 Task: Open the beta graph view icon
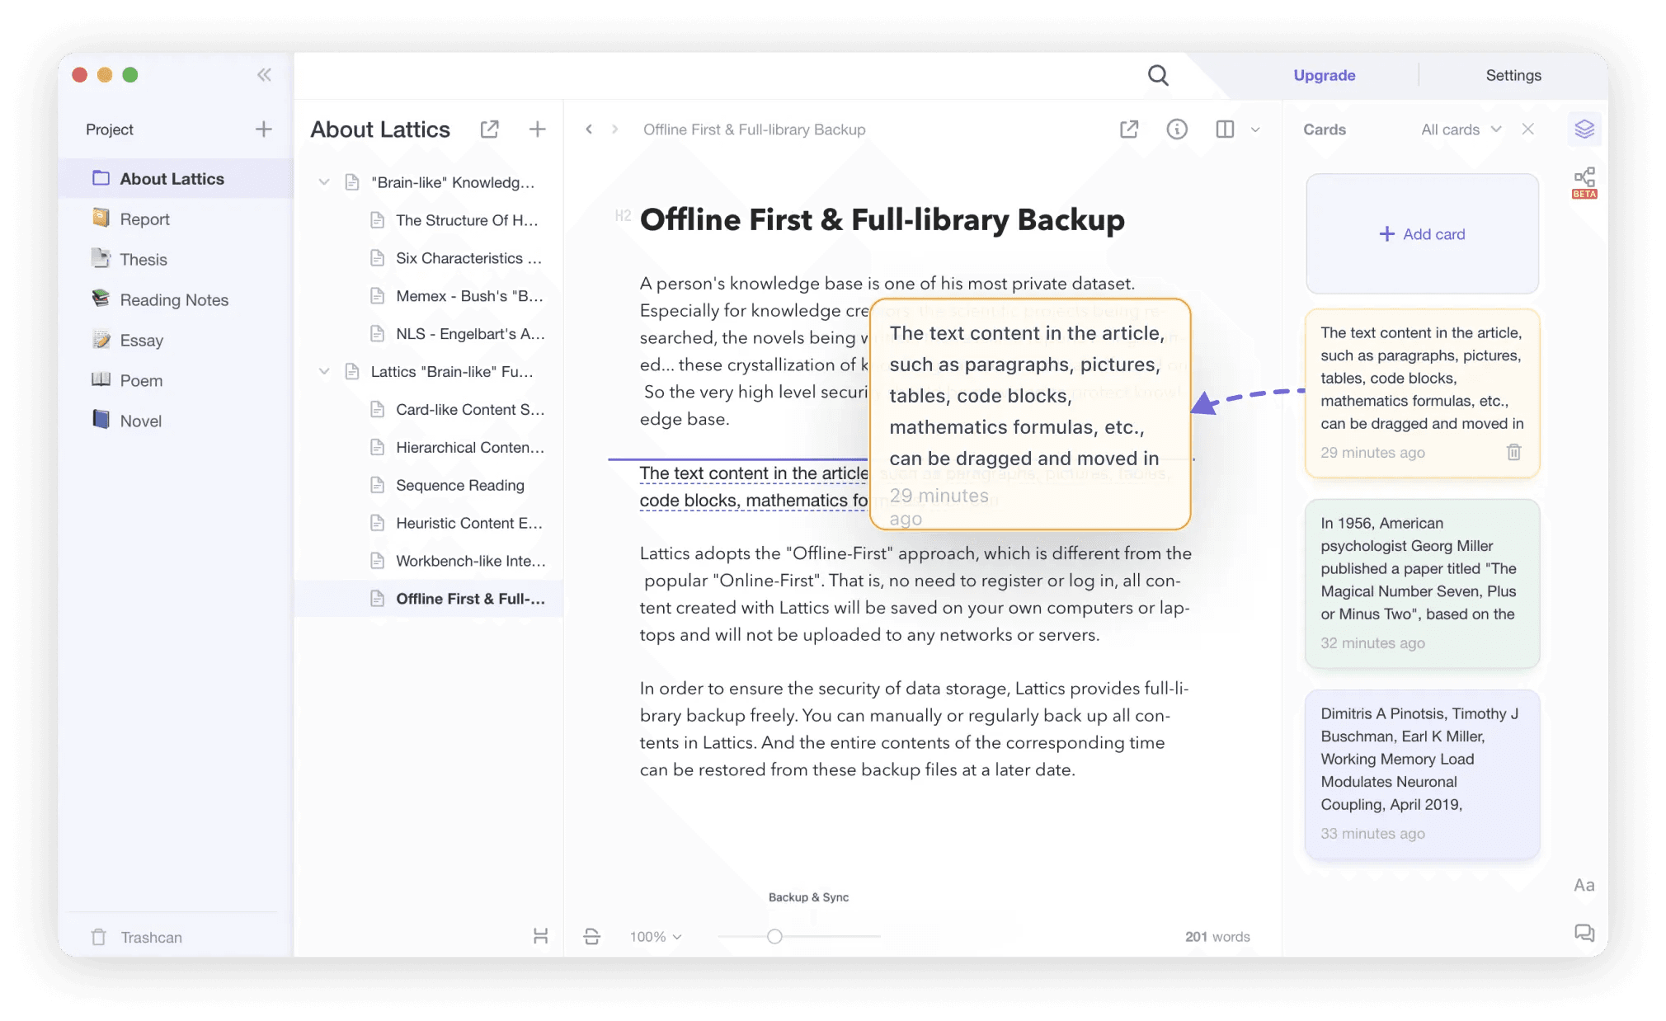click(x=1584, y=183)
